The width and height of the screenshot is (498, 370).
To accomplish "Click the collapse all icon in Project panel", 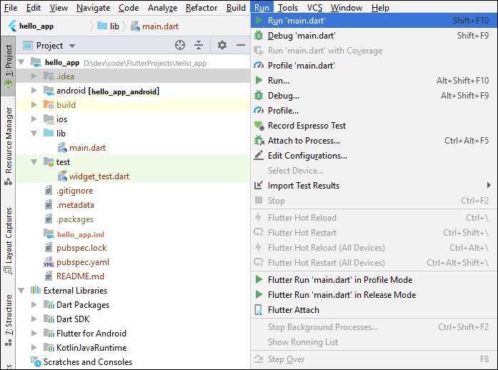I will 199,46.
